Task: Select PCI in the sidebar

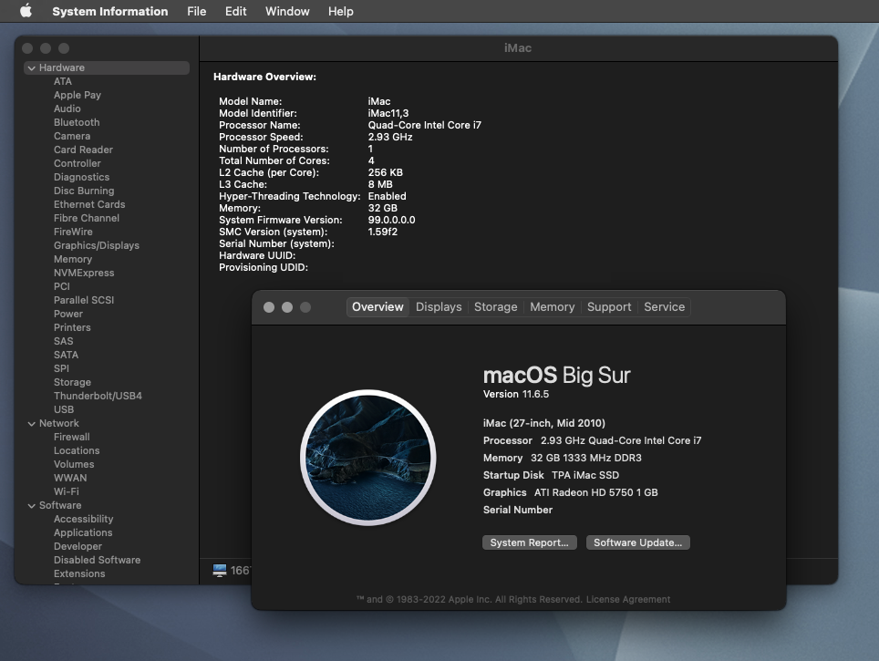Action: click(62, 286)
